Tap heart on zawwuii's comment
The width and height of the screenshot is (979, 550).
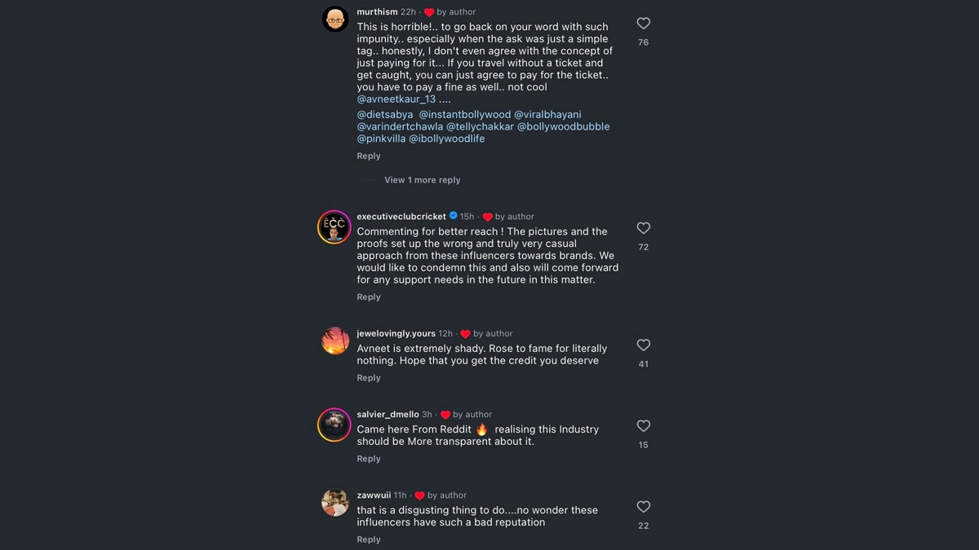(643, 507)
